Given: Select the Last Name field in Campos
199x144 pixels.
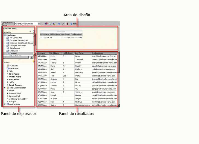Looking at the screenshot, I should [14, 79].
